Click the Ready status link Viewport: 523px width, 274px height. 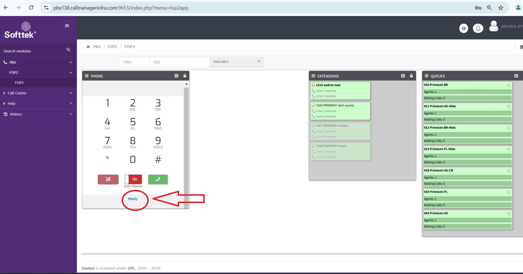pos(133,199)
